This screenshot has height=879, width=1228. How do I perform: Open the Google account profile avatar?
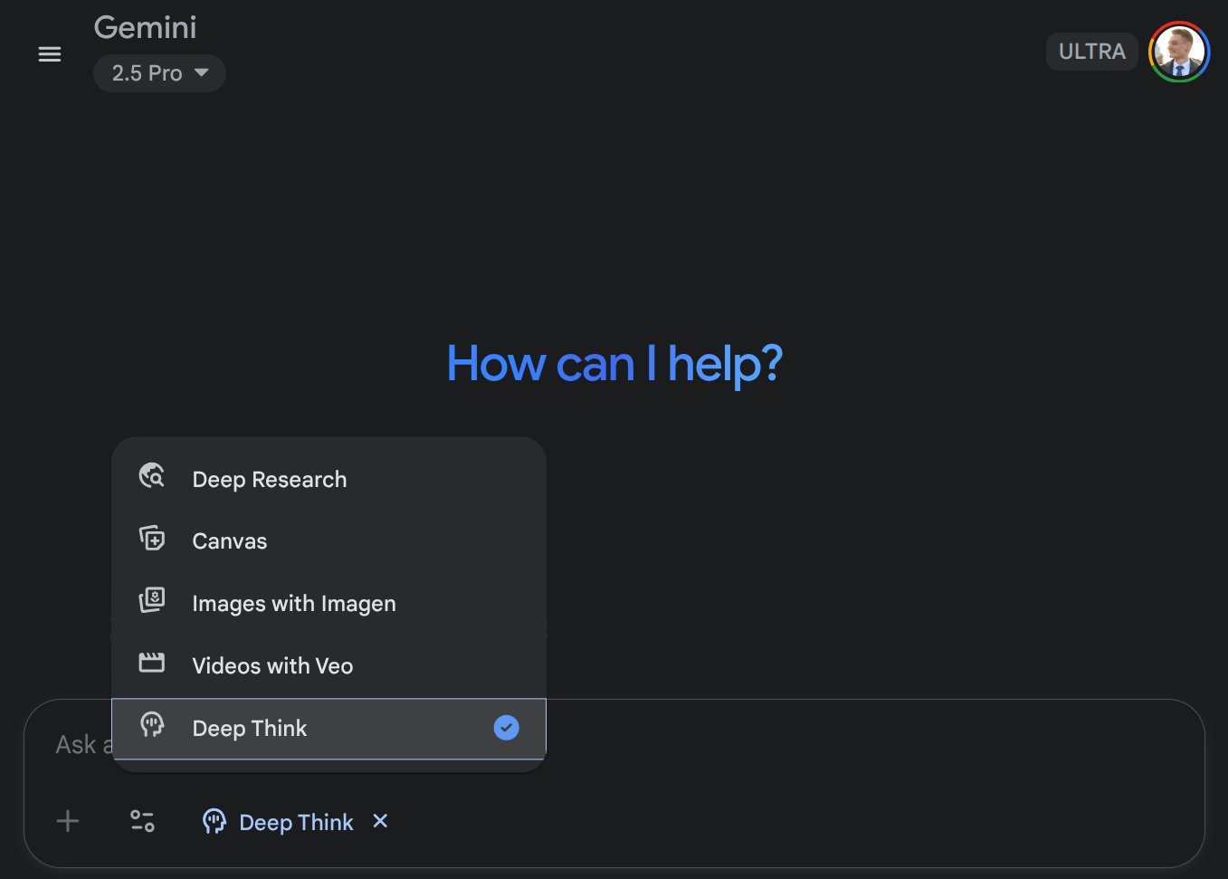(1179, 52)
